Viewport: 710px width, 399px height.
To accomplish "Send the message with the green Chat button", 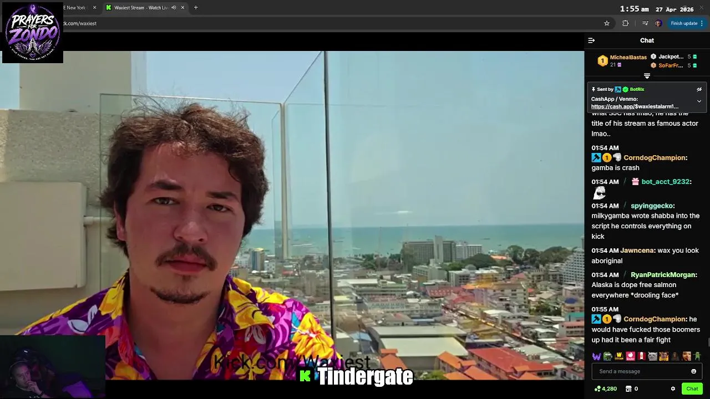I will tap(692, 389).
